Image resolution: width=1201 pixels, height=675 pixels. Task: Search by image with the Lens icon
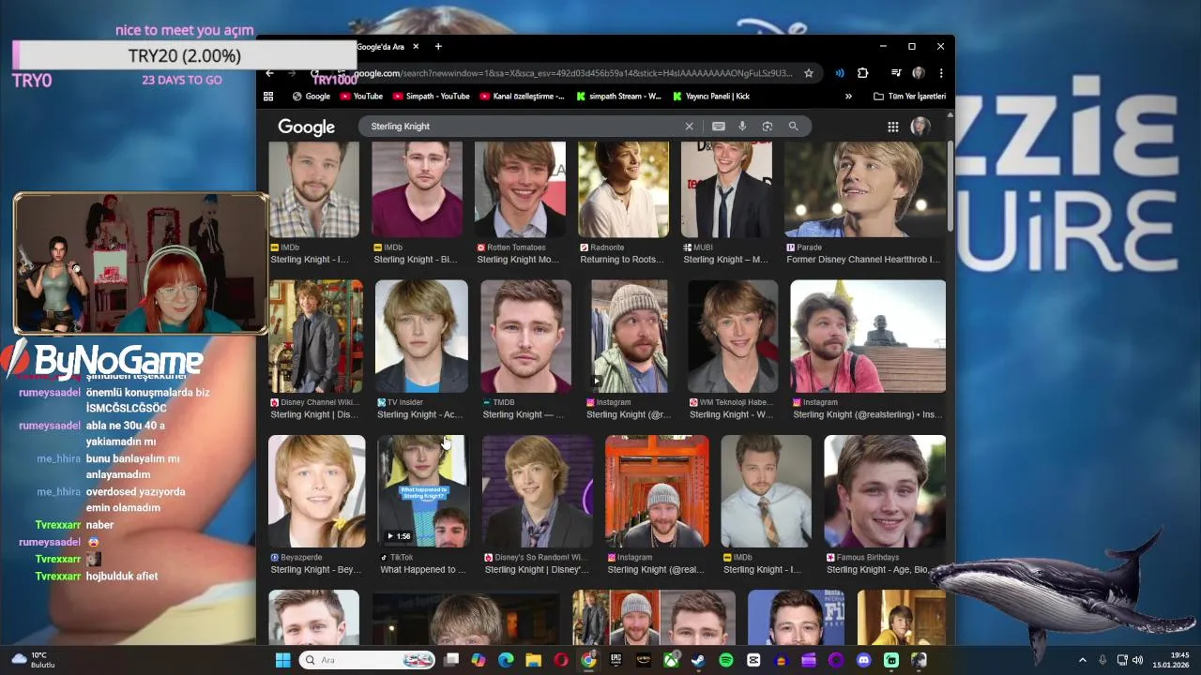click(768, 126)
